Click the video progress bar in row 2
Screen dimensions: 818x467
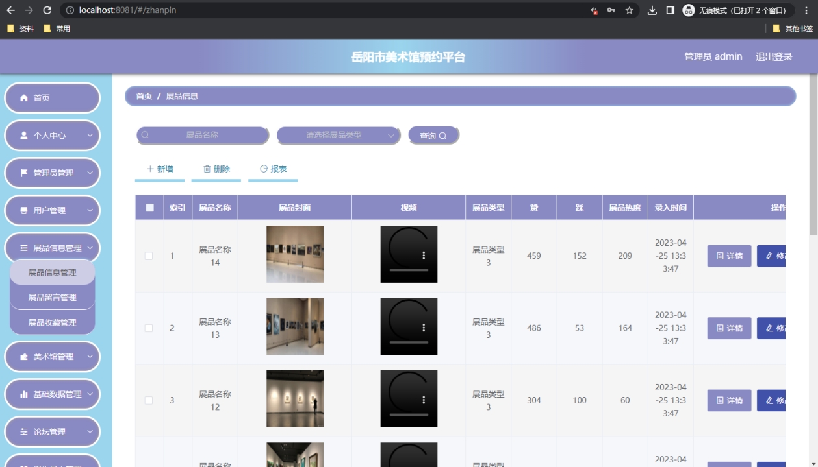click(409, 342)
